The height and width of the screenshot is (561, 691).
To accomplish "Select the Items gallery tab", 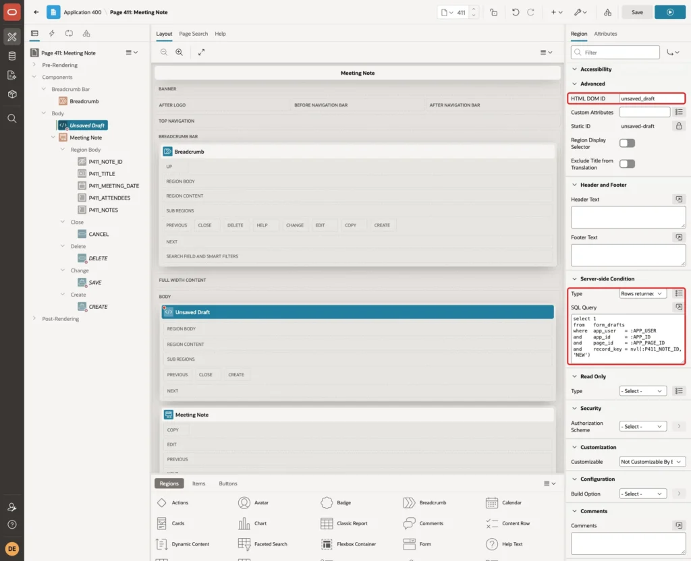I will point(199,483).
